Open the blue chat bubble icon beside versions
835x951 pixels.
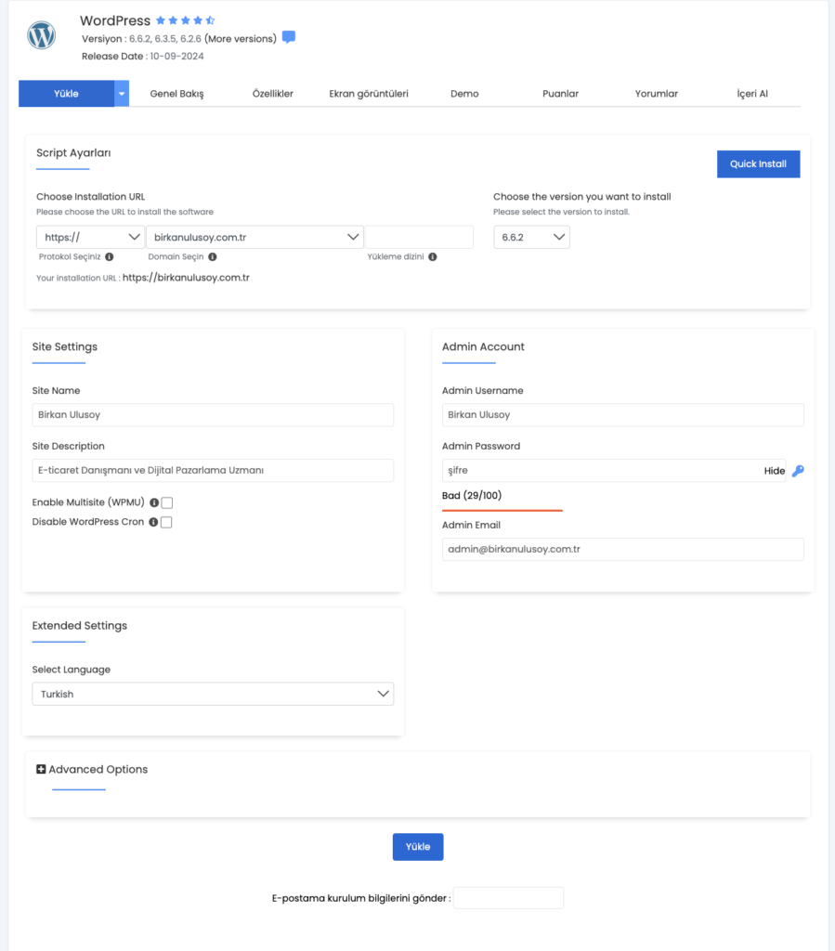(x=289, y=37)
